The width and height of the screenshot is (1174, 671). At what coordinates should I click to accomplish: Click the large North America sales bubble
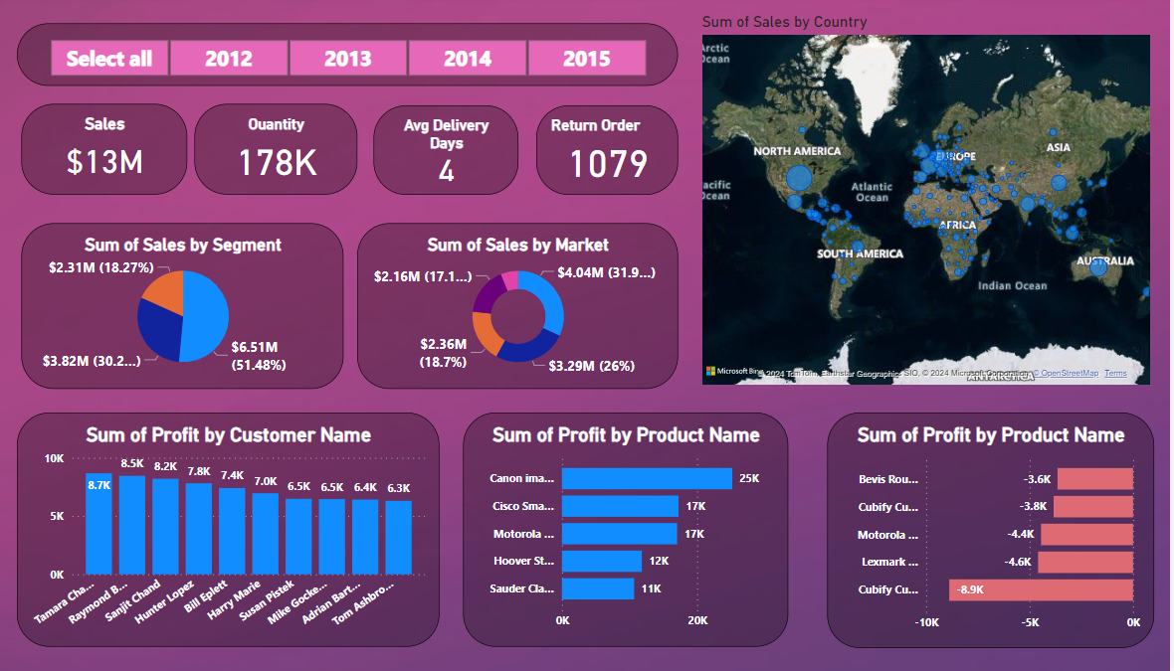pos(799,179)
